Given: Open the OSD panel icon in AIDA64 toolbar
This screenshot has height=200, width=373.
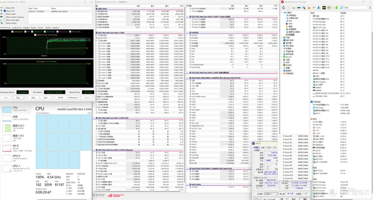Looking at the screenshot, I should 324,8.
